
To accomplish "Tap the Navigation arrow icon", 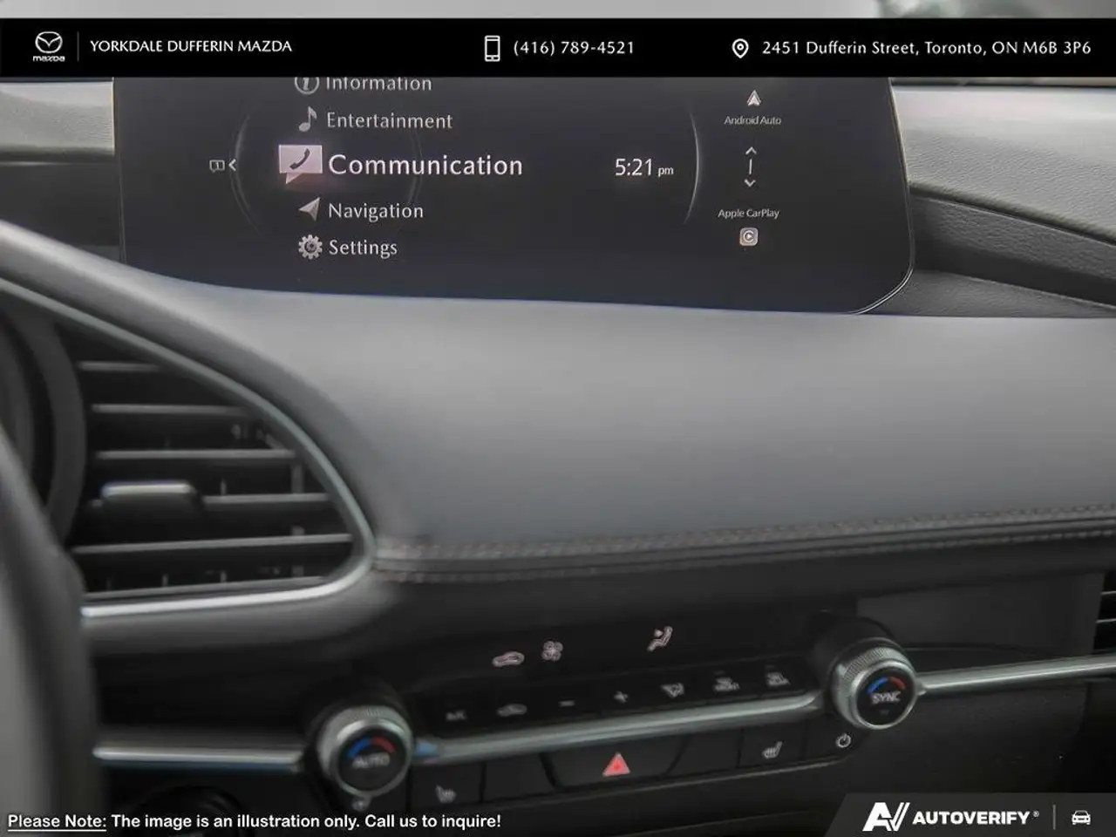I will pyautogui.click(x=309, y=208).
